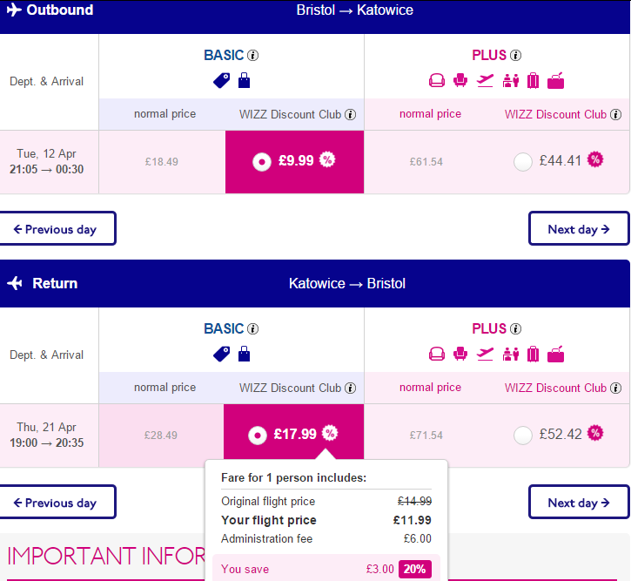
Task: Go to next day for outbound flight
Action: point(579,228)
